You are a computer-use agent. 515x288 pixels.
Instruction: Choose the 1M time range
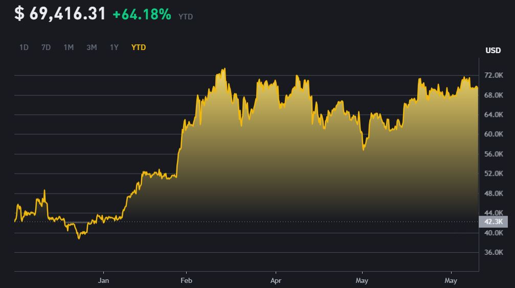coord(69,47)
